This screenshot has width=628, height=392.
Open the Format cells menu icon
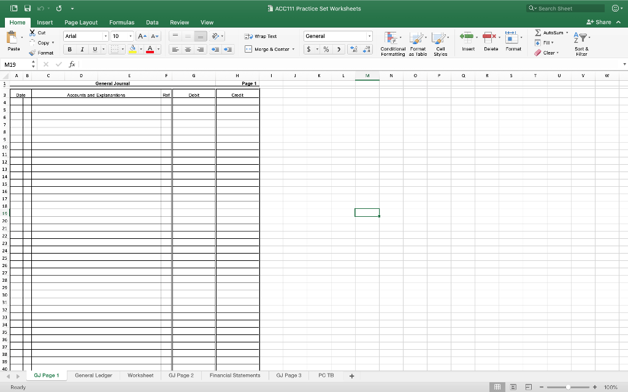tap(511, 37)
